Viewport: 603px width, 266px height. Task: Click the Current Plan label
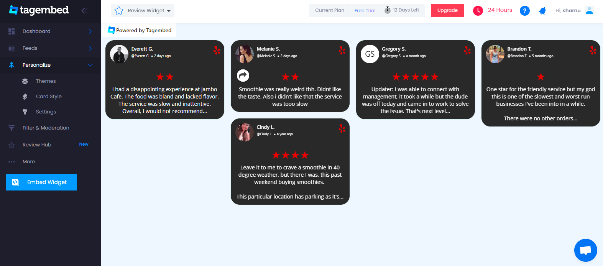tap(330, 10)
